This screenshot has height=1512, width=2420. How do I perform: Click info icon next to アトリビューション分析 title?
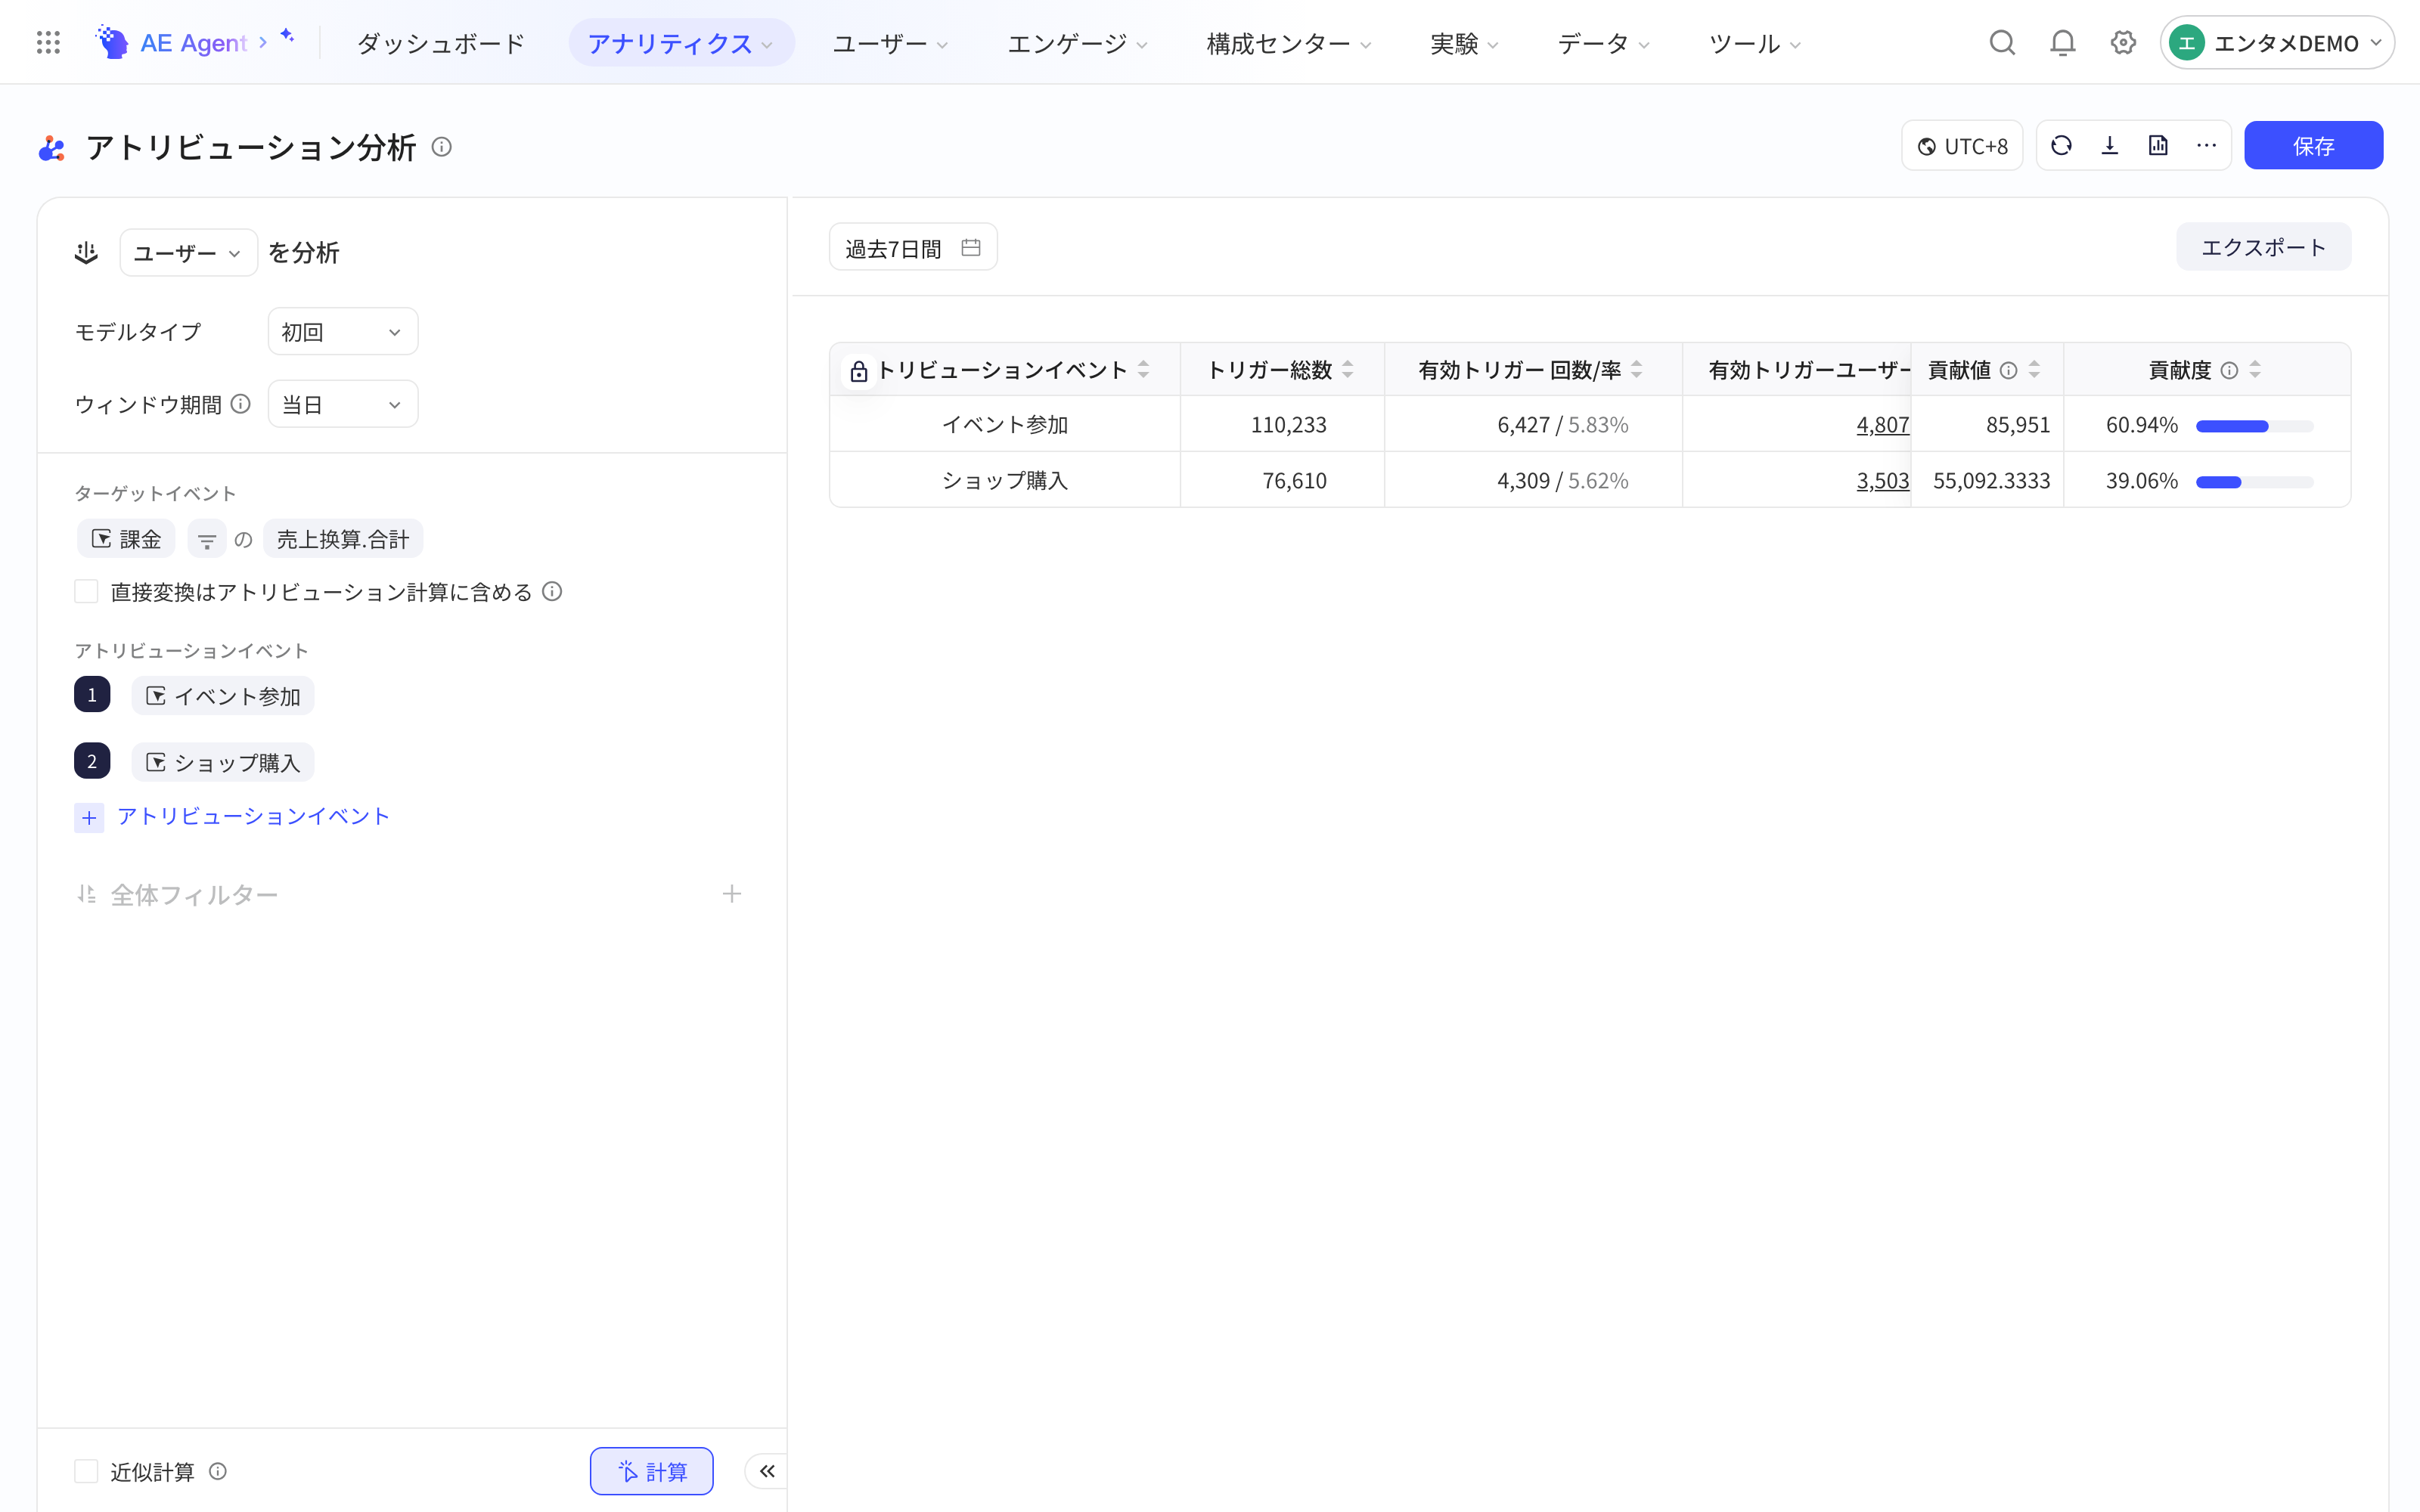(441, 147)
